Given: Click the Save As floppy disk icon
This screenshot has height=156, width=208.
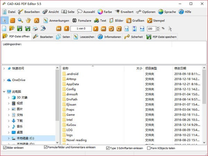Looking at the screenshot, I should pyautogui.click(x=27, y=28).
